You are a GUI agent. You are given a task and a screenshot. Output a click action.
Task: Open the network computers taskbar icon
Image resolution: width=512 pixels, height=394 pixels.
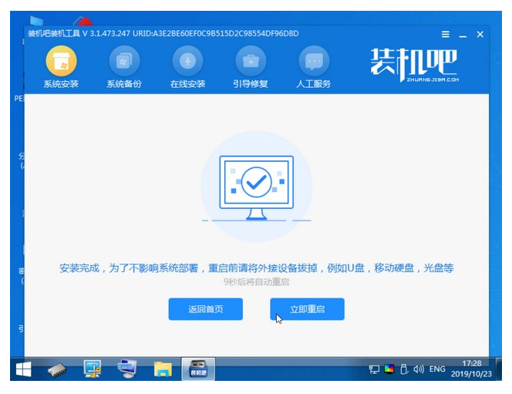[x=127, y=369]
